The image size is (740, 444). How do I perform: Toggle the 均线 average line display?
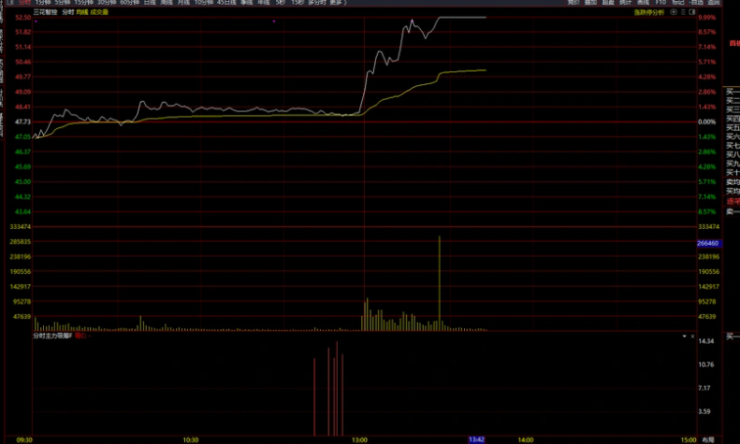pyautogui.click(x=81, y=12)
